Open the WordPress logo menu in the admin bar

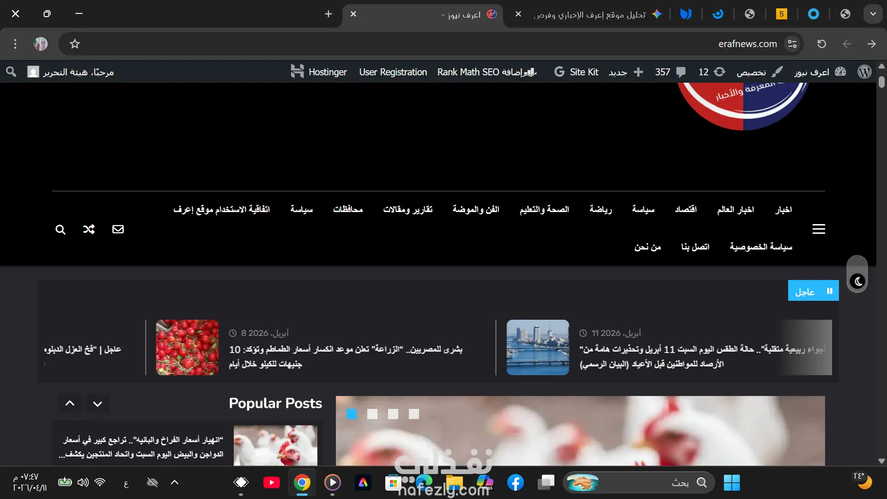pyautogui.click(x=864, y=72)
